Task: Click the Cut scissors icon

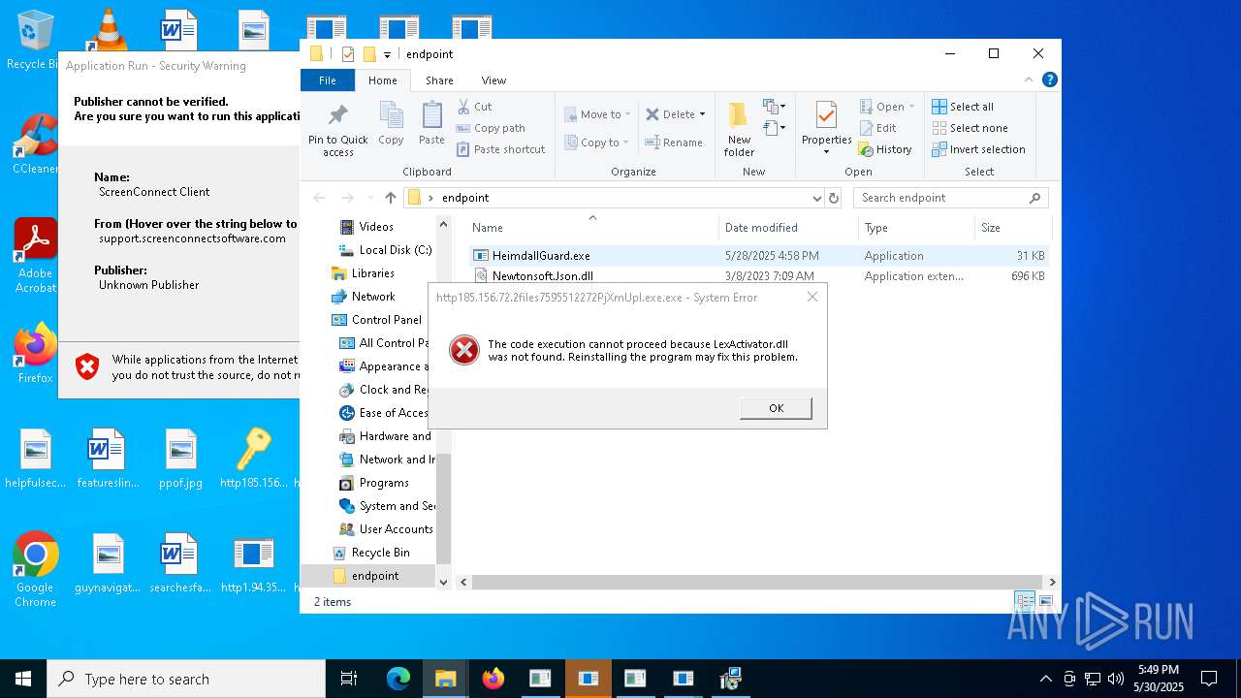Action: [x=463, y=107]
